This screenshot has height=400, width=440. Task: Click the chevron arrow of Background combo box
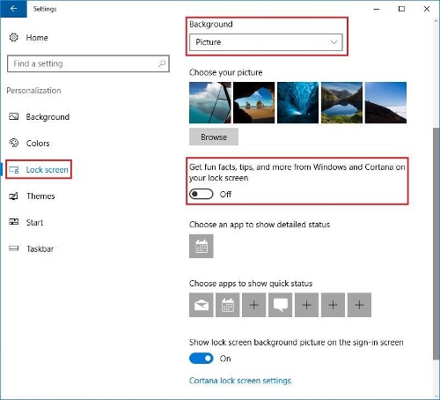click(334, 42)
